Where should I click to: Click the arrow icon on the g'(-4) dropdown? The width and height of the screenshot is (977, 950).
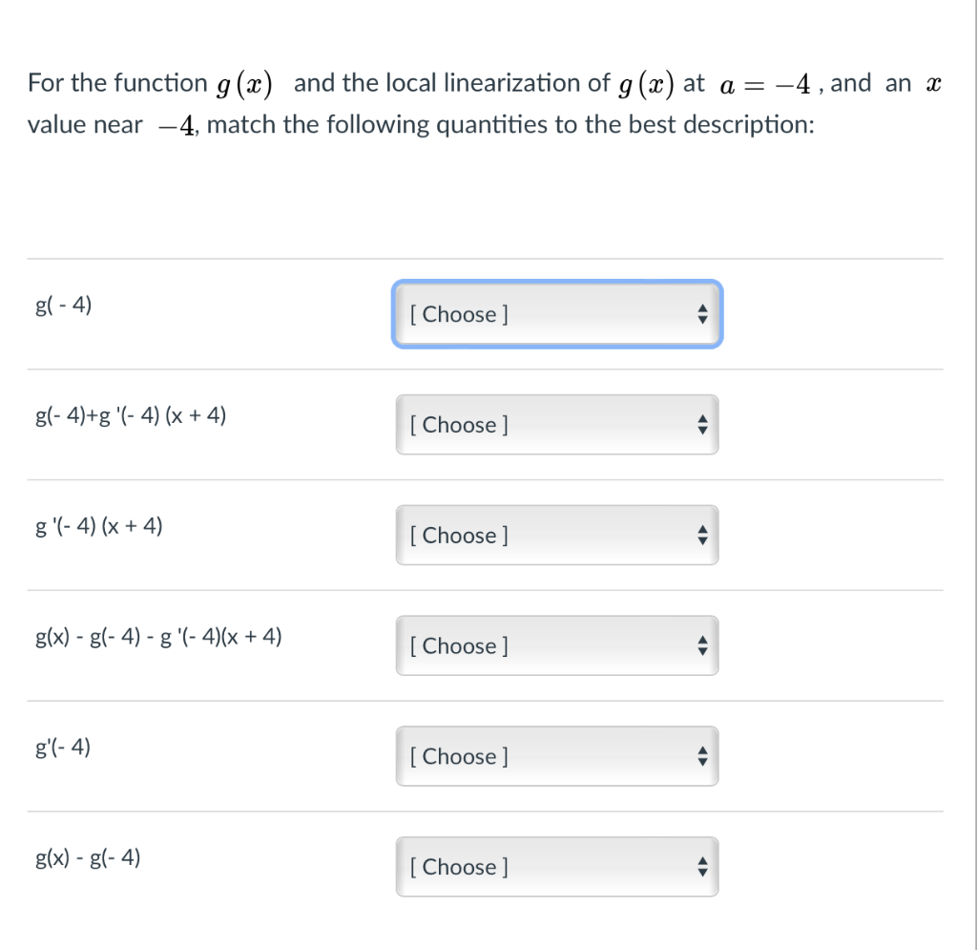pos(703,756)
